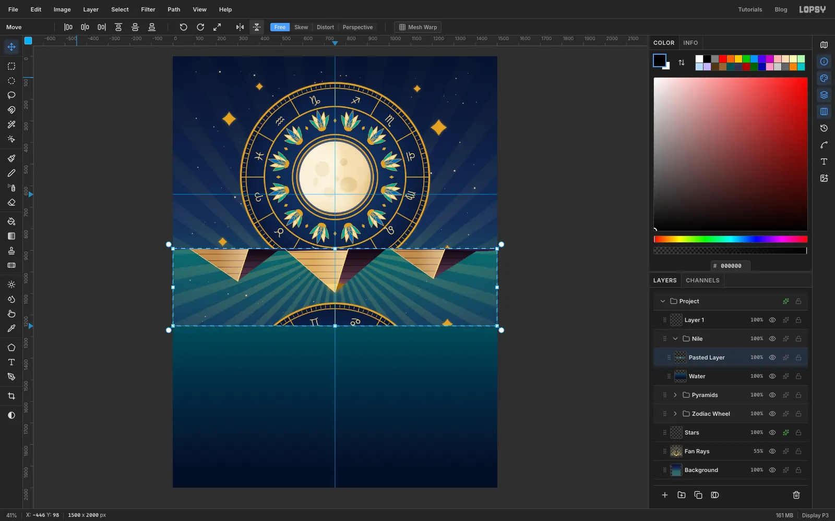Pick the red swatch in the palette

point(723,59)
